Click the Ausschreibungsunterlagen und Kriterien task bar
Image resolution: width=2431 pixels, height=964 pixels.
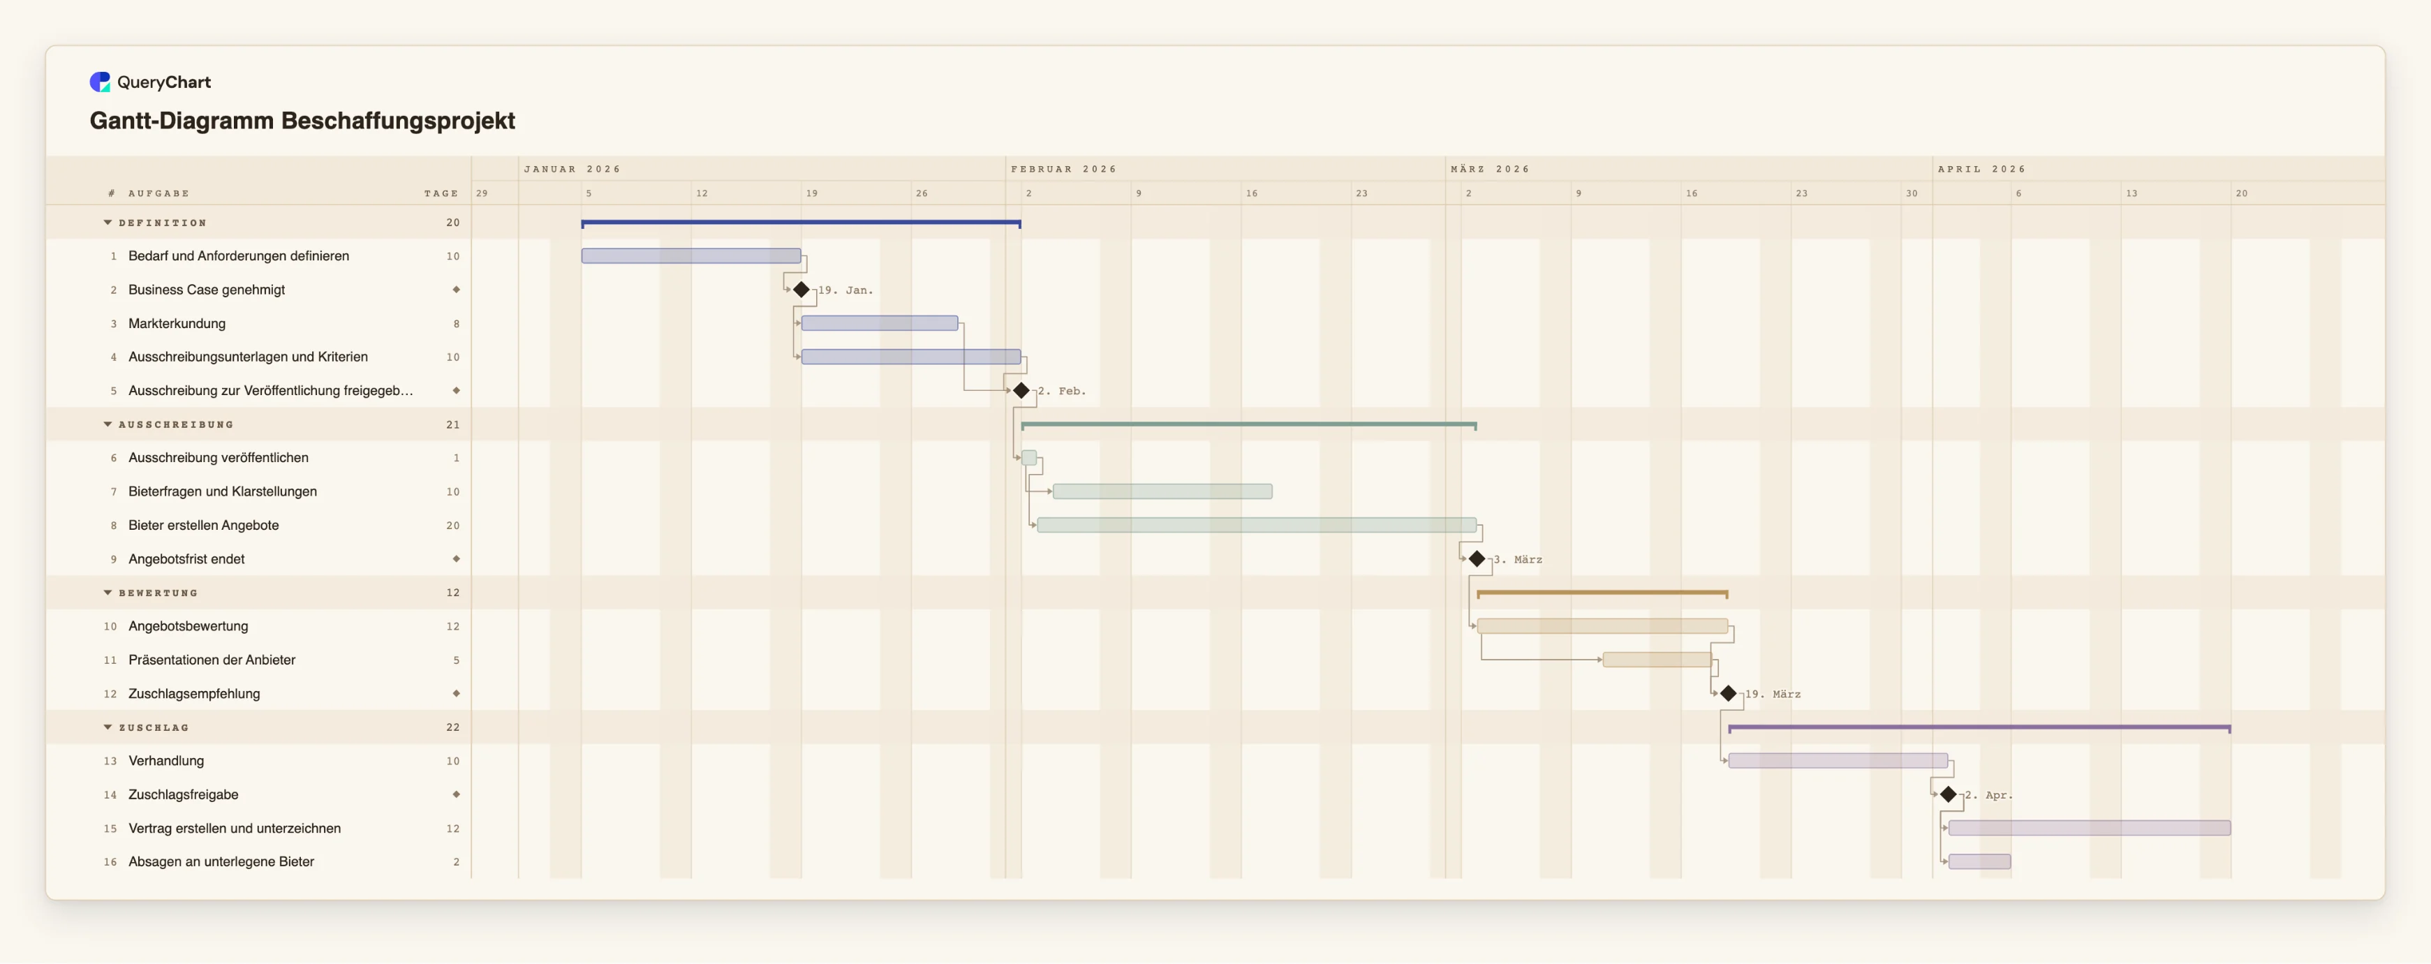click(910, 357)
